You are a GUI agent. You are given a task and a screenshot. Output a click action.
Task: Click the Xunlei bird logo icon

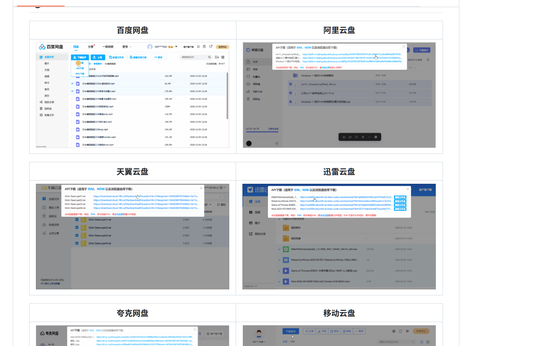point(250,190)
